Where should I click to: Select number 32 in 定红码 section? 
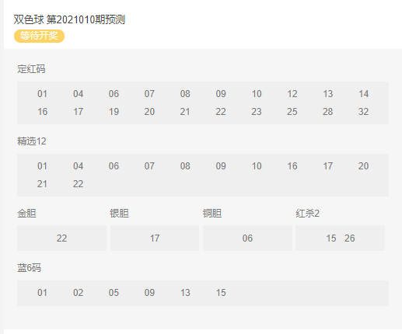pos(363,112)
